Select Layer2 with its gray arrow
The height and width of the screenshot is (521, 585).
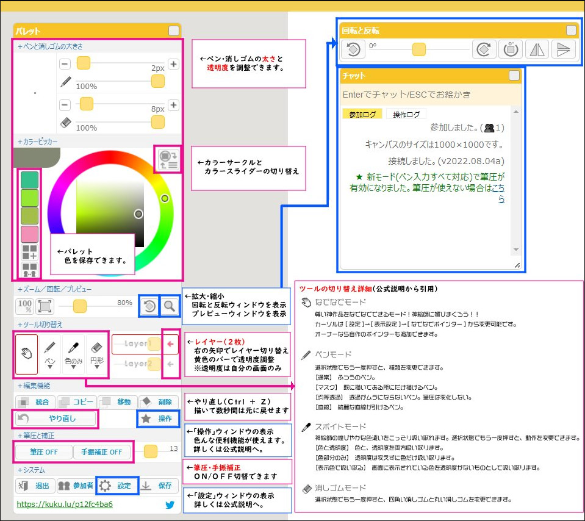click(171, 364)
